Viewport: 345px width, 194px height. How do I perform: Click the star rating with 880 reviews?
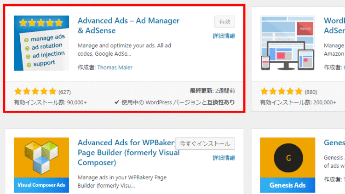[x=282, y=91]
